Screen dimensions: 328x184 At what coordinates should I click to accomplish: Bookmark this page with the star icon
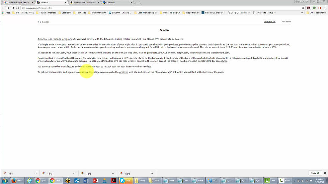tap(303, 8)
